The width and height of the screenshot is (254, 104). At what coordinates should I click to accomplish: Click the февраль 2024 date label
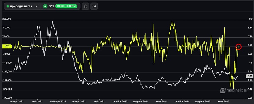[x=141, y=101]
